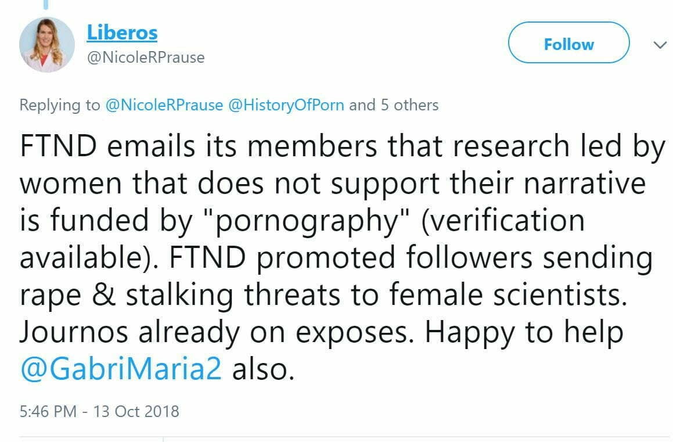673x442 pixels.
Task: Click the "Happy to help" text
Action: pos(524,332)
